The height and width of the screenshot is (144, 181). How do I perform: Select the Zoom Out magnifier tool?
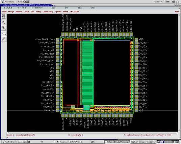[4, 28]
